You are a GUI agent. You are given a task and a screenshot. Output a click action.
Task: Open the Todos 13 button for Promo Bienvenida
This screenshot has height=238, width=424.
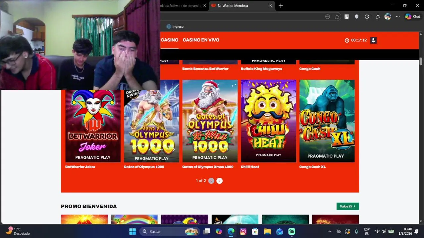coord(347,207)
